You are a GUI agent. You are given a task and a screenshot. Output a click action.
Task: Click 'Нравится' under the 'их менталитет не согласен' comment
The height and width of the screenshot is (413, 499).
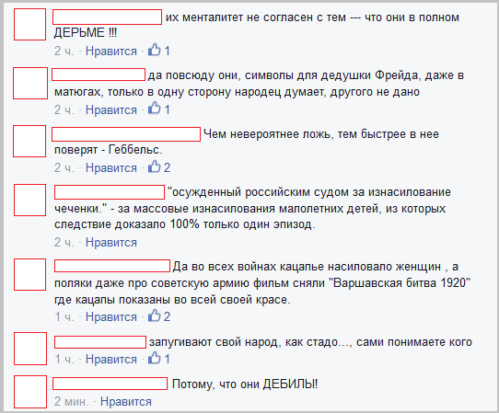(x=111, y=52)
